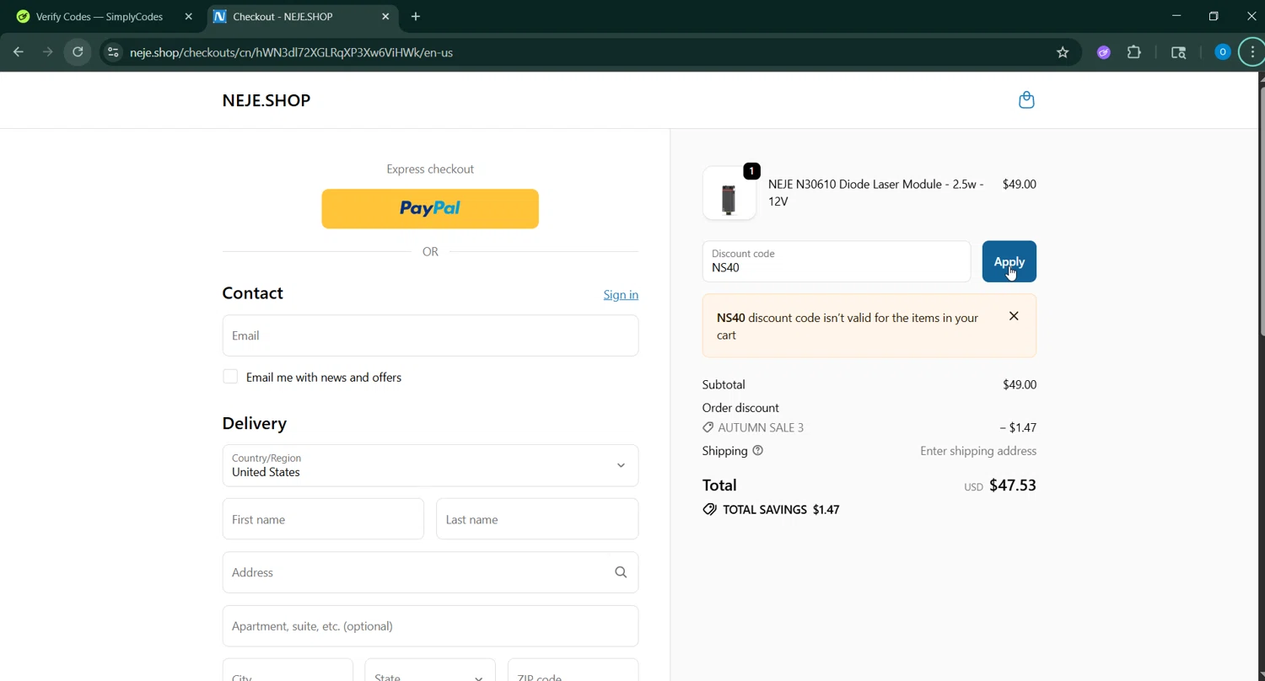Click the total savings tag icon

click(x=709, y=510)
